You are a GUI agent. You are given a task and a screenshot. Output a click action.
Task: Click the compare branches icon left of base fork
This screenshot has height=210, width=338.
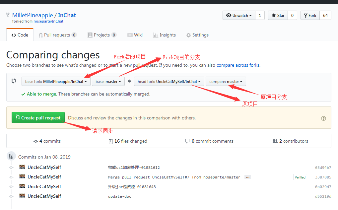(14, 81)
